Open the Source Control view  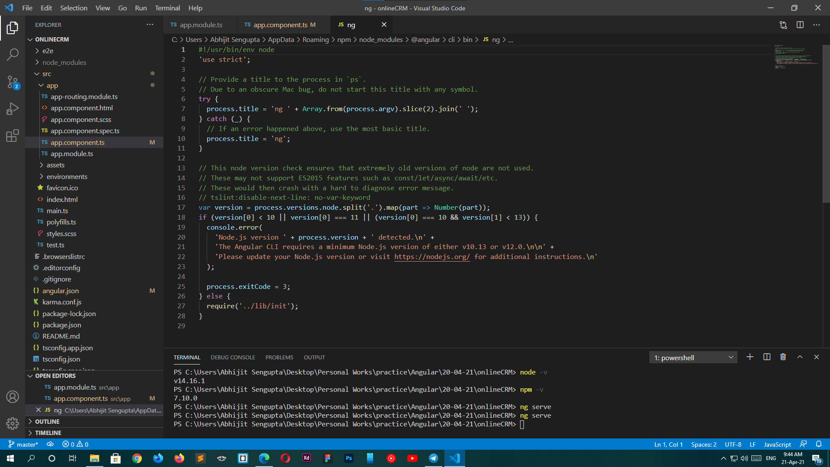(x=13, y=82)
